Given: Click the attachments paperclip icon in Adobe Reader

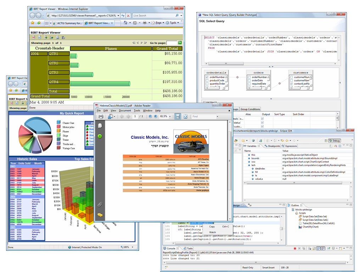Looking at the screenshot, I should click(x=100, y=204).
